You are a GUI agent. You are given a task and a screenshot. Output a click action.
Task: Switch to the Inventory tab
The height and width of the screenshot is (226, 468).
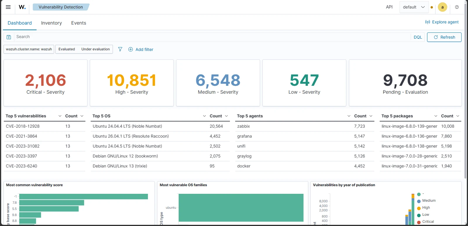point(51,23)
